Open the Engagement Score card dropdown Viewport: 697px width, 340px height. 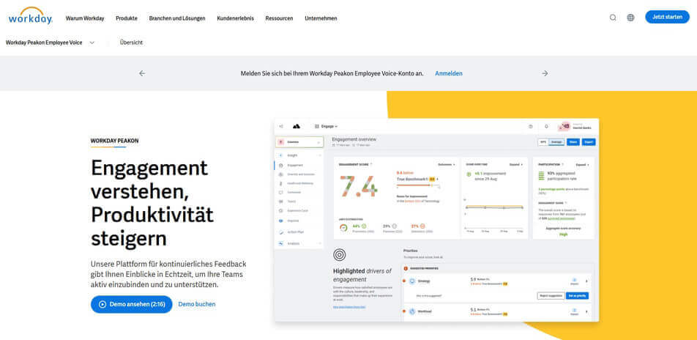447,165
